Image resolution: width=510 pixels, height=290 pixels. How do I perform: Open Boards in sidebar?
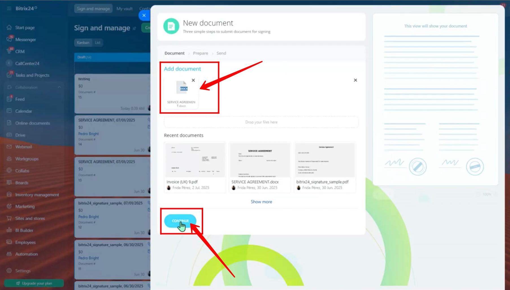pyautogui.click(x=22, y=183)
